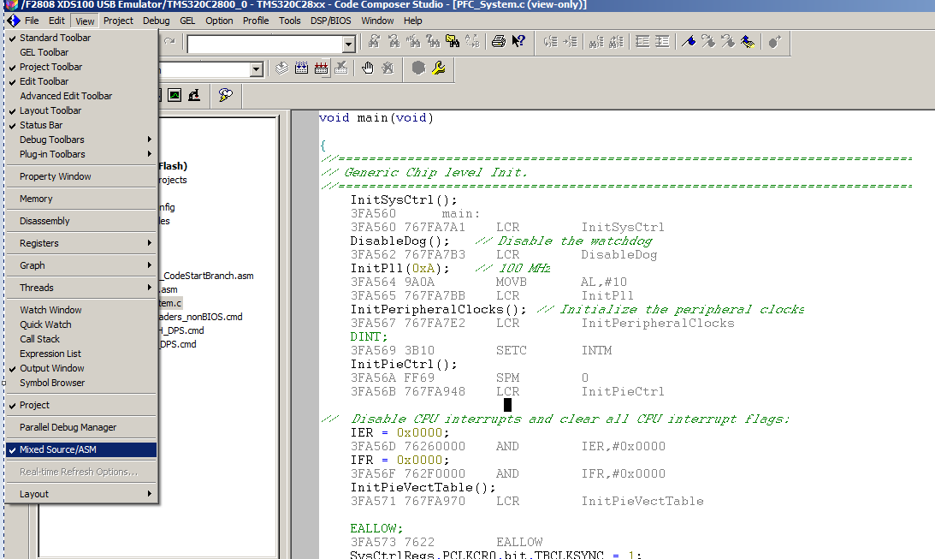Select Watch Window from the View menu

point(50,310)
